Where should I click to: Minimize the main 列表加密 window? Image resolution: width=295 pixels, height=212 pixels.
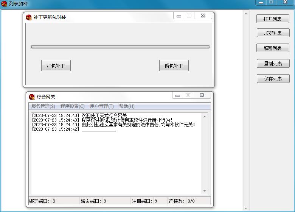point(261,3)
